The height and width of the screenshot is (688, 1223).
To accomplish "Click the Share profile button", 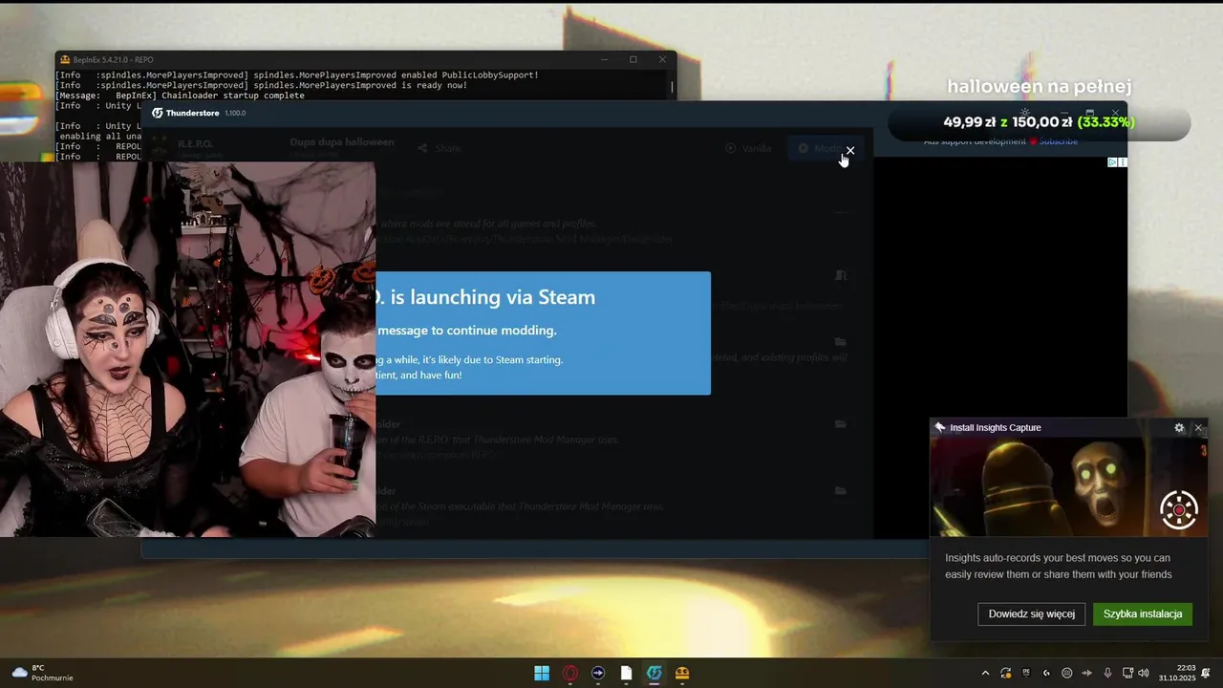I will [440, 148].
